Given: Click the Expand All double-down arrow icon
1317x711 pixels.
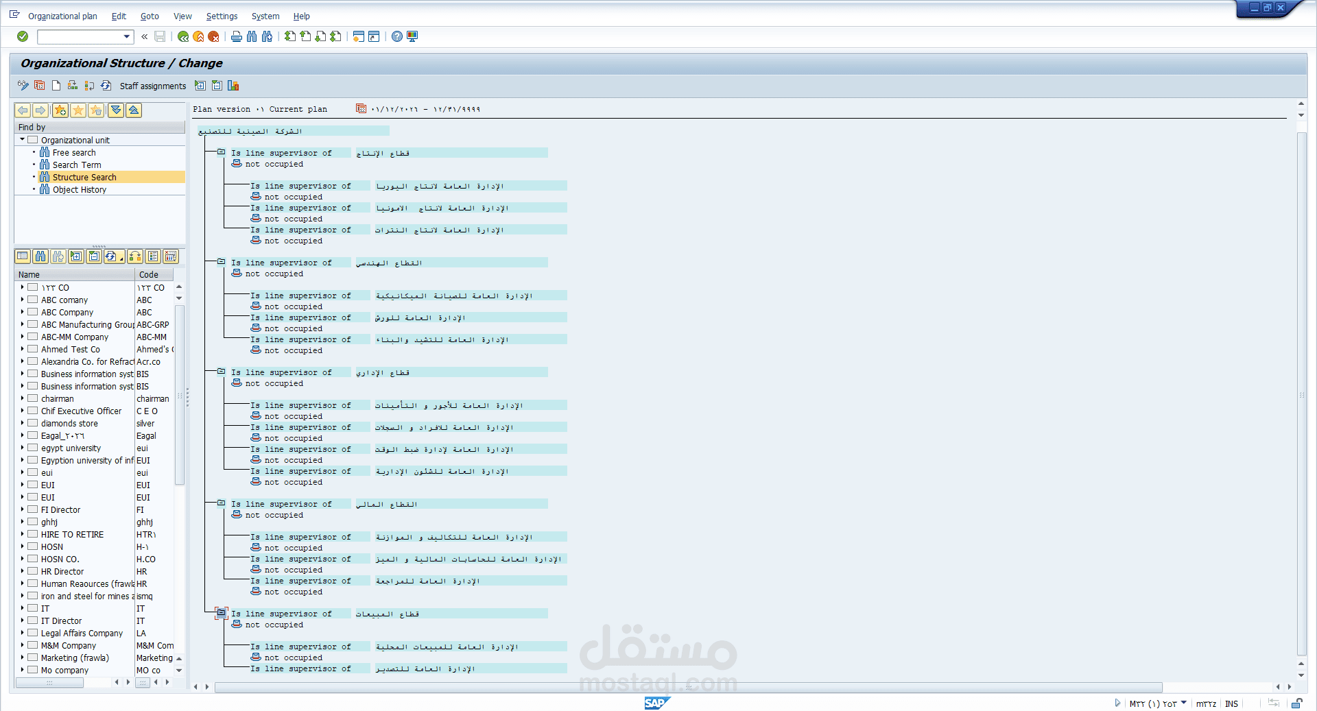Looking at the screenshot, I should [116, 110].
